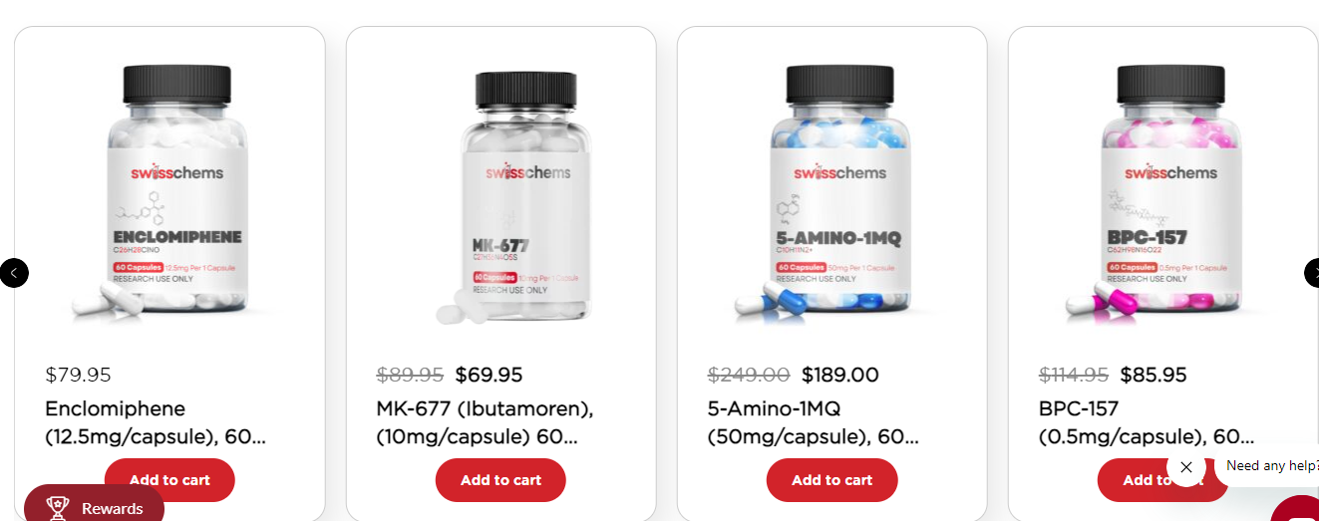1319x521 pixels.
Task: Add MK-677 Ibutamoren to cart
Action: 500,480
